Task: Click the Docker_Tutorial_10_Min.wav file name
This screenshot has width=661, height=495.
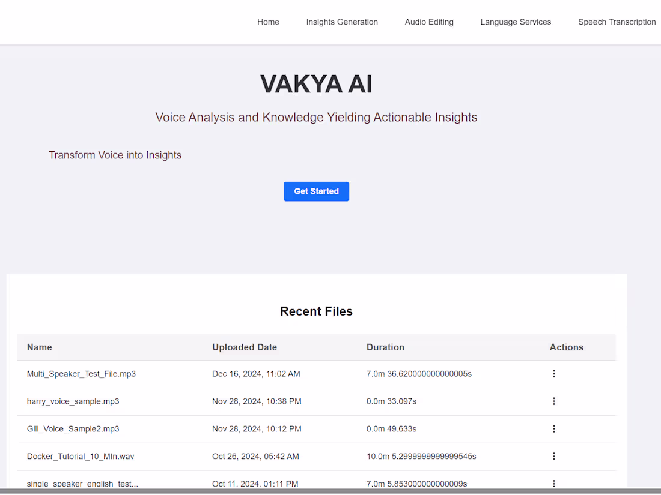Action: (81, 457)
